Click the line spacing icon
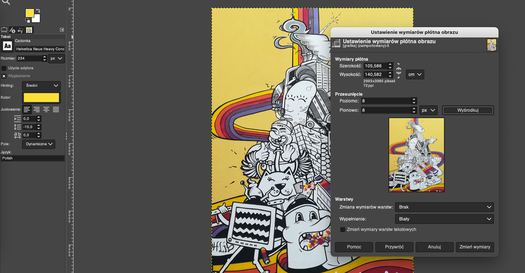Viewport: 525px width, 273px height. (x=17, y=127)
